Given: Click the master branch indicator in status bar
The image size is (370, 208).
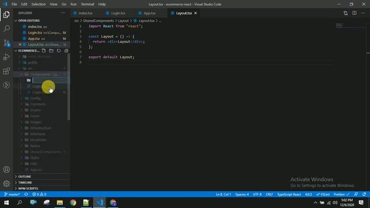Looking at the screenshot, I should pos(12,195).
